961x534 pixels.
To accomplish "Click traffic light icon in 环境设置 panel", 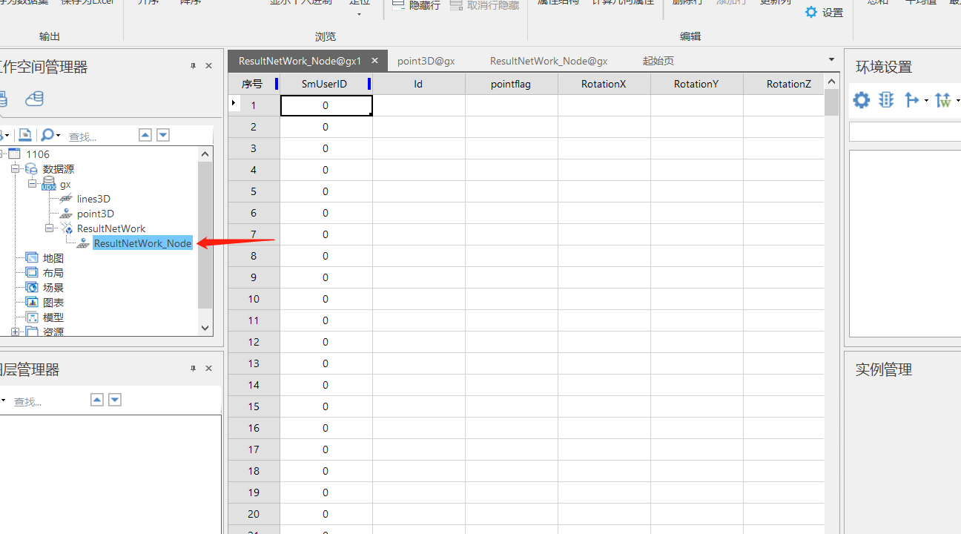I will pos(886,100).
